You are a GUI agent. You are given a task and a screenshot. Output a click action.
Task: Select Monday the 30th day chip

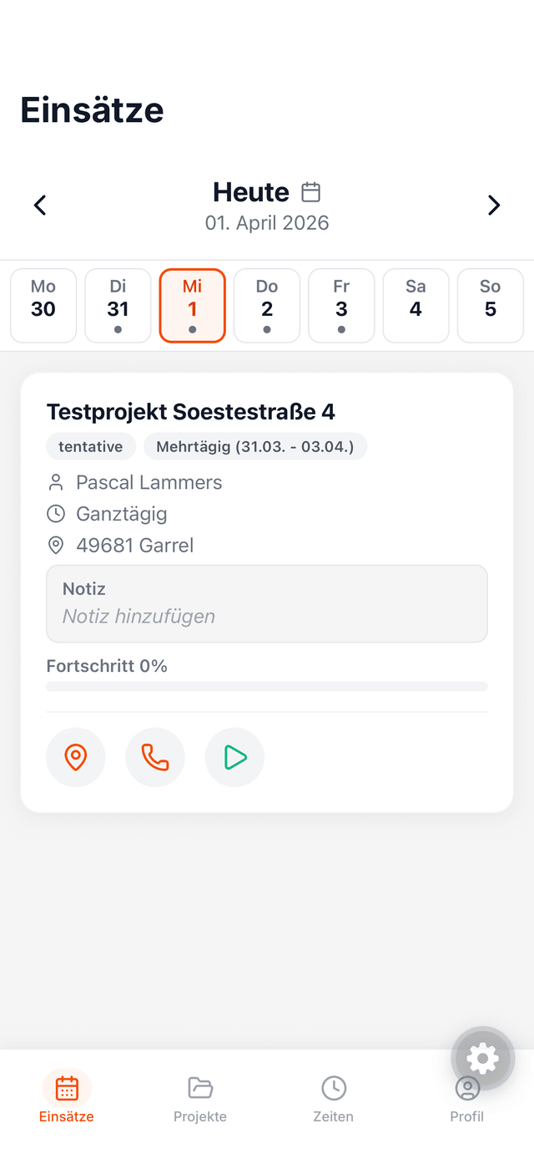43,305
